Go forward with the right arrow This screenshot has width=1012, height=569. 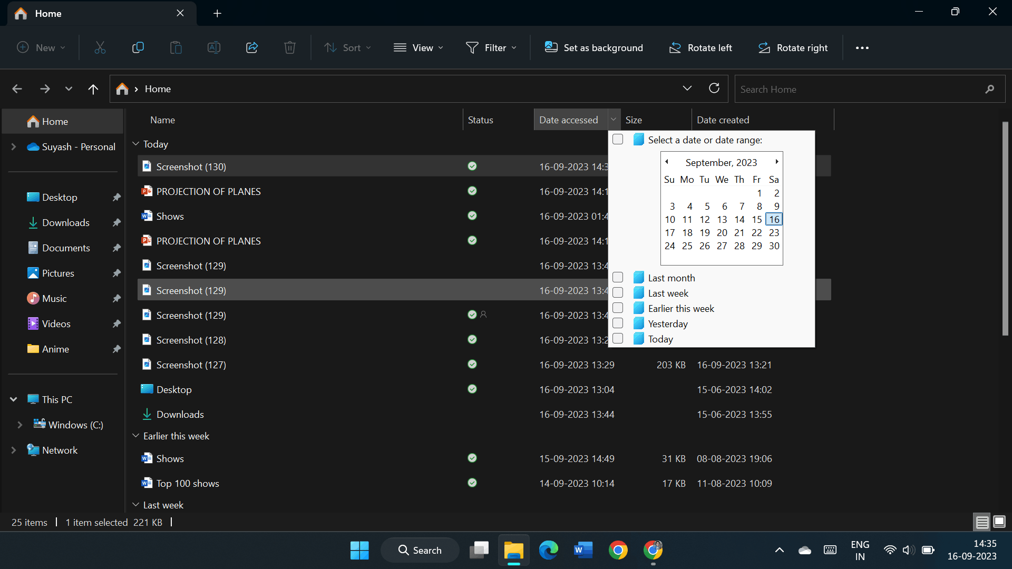click(x=45, y=89)
